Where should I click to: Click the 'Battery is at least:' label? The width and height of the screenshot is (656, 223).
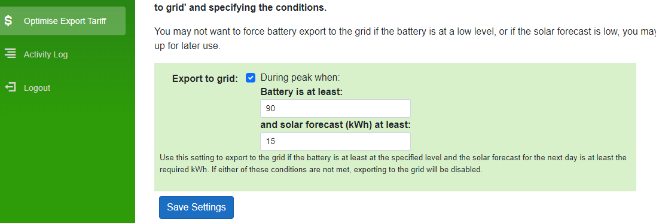(301, 91)
